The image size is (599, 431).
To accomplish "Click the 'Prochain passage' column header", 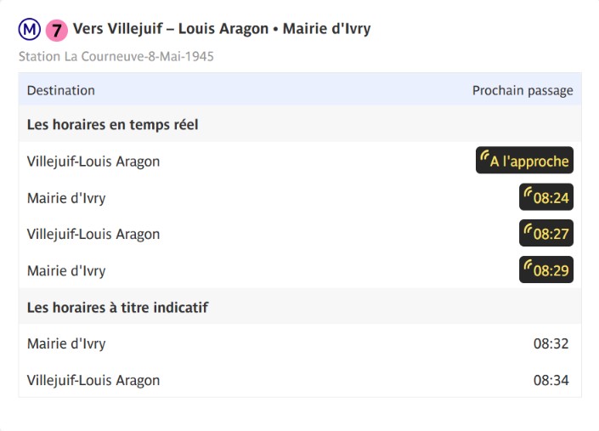I will [523, 91].
